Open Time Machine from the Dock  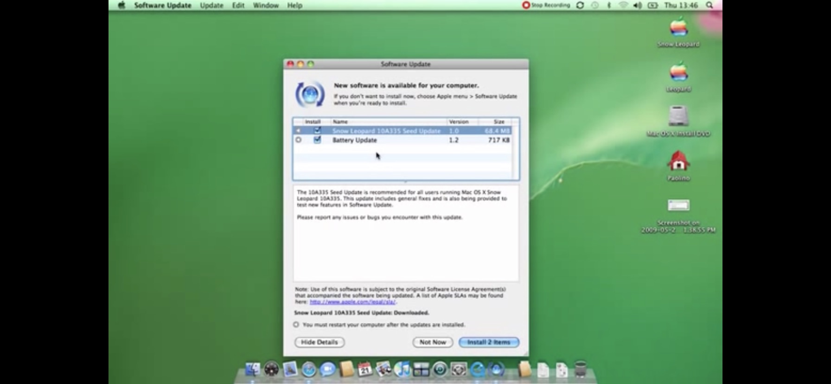(440, 370)
